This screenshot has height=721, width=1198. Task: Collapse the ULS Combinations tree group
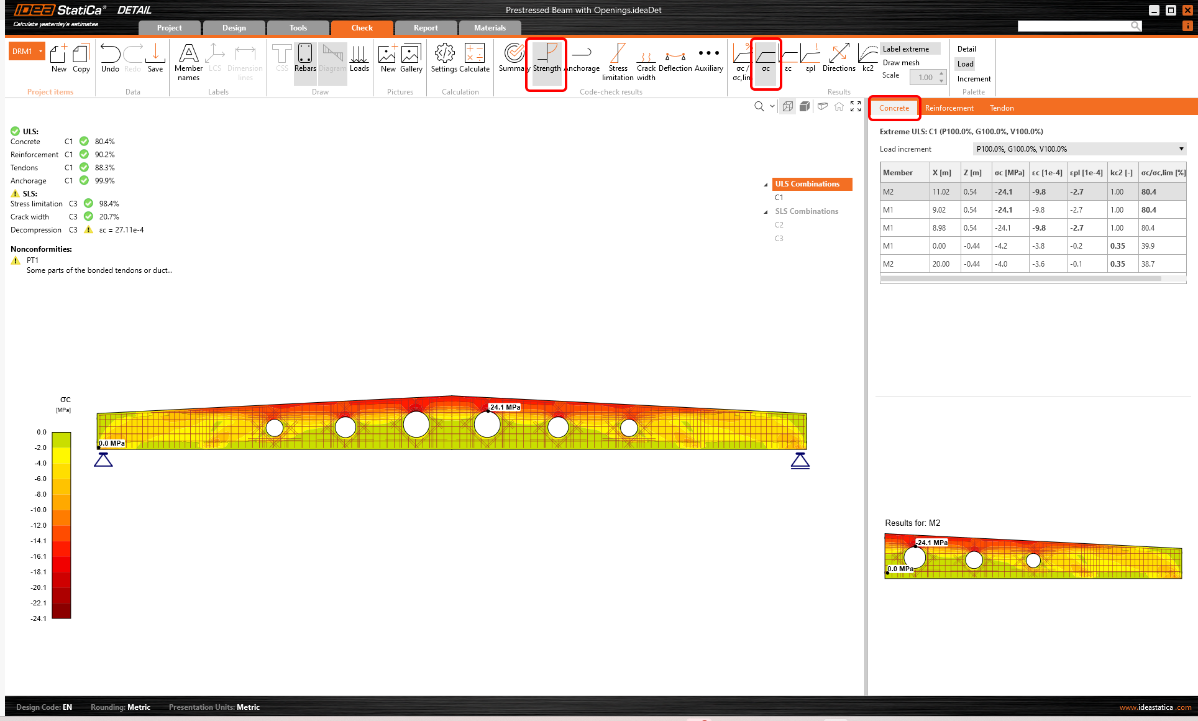click(766, 185)
